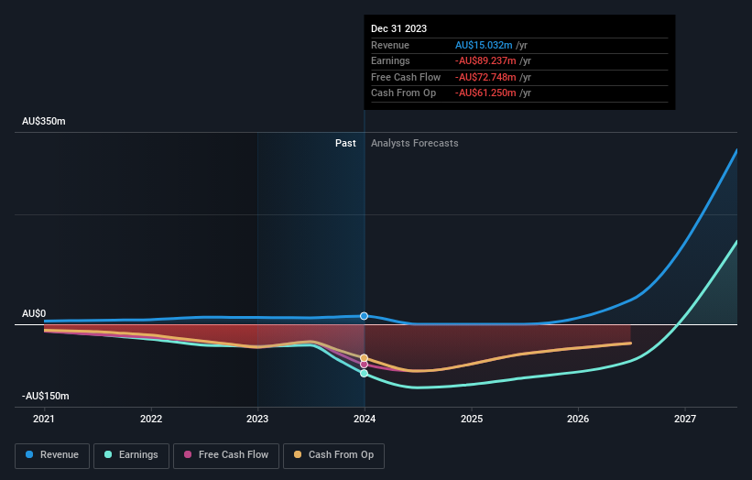Click the -AU$61.250m cash from op value
752x480 pixels.
pyautogui.click(x=485, y=93)
